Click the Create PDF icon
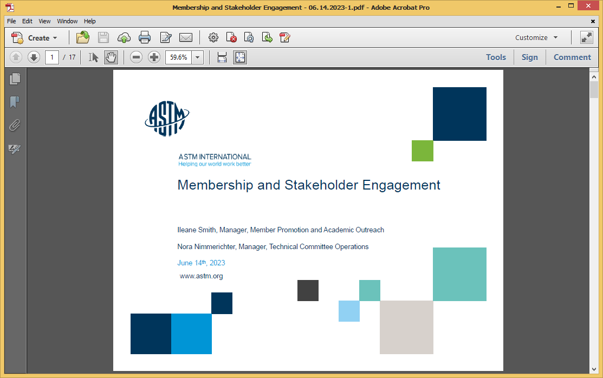Viewport: 603px width, 378px height. click(x=17, y=38)
